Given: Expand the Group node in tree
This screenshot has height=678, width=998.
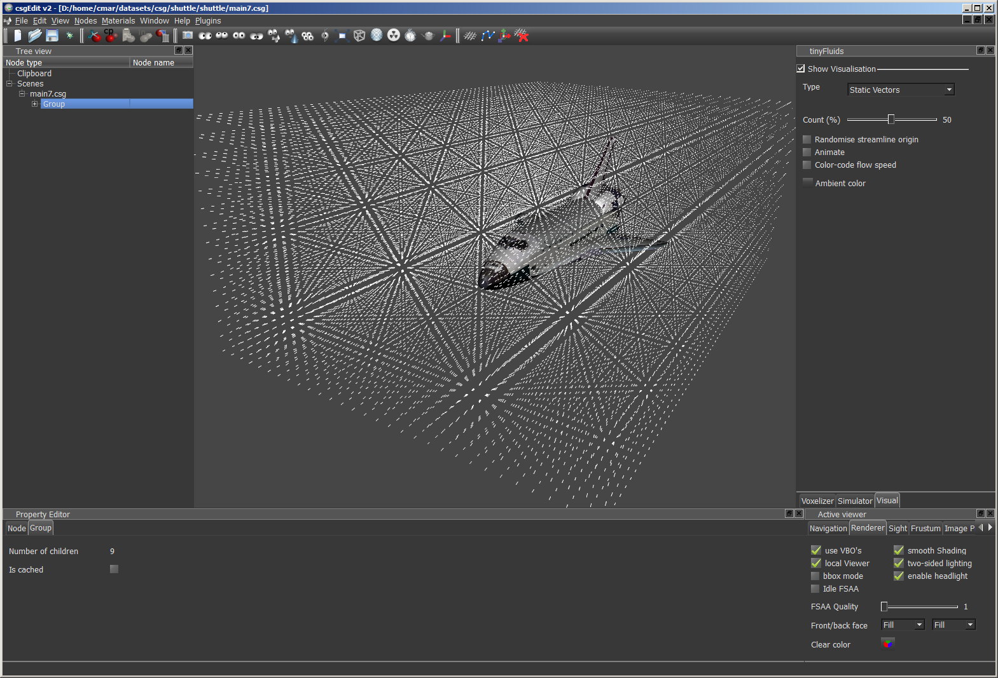Looking at the screenshot, I should pyautogui.click(x=35, y=104).
